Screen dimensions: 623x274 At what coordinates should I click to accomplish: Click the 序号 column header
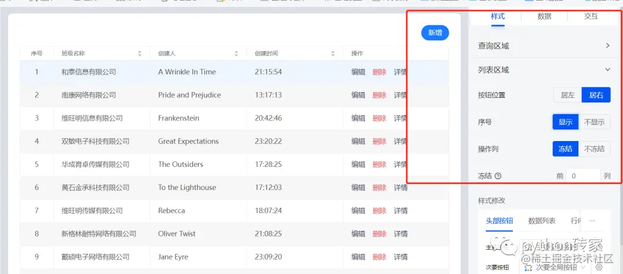[36, 54]
